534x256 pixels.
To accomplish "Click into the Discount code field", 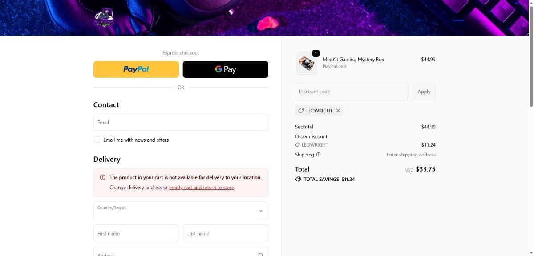I will [x=351, y=92].
